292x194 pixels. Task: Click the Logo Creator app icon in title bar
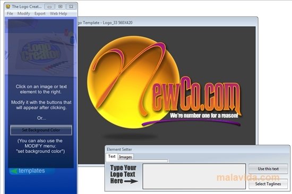pyautogui.click(x=8, y=6)
